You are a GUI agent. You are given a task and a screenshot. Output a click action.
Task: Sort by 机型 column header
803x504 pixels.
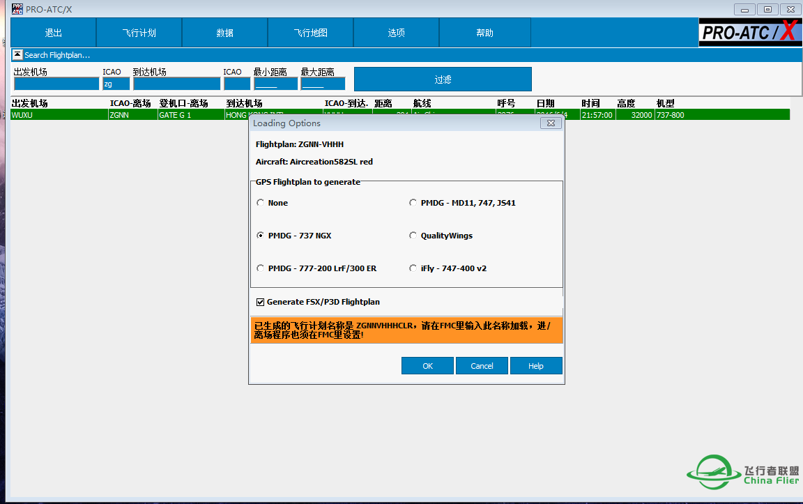pyautogui.click(x=665, y=103)
